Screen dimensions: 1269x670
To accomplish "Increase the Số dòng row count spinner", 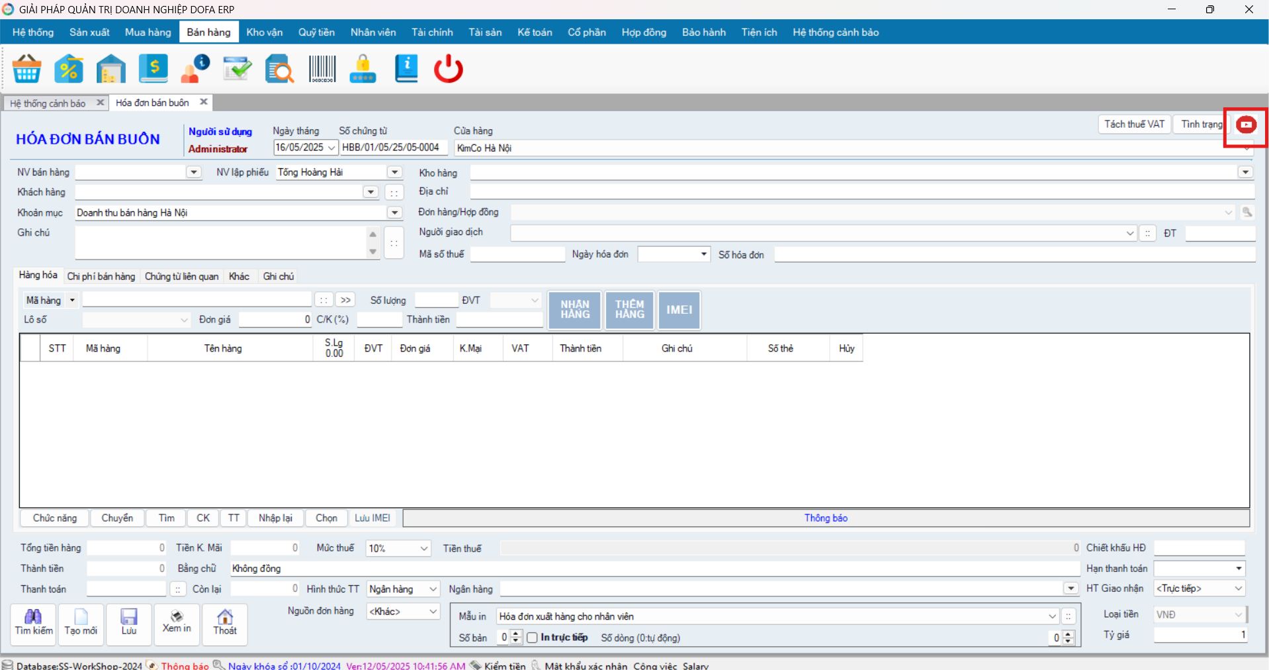I will point(1068,634).
